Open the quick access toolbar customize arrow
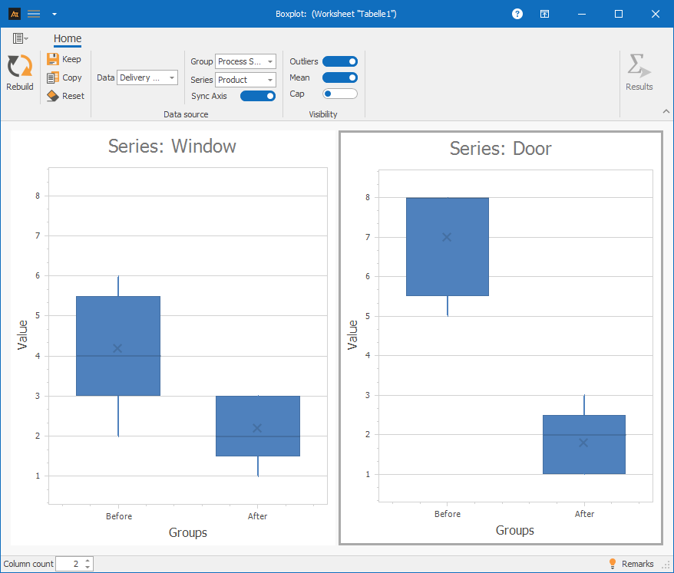Viewport: 674px width, 573px height. [54, 14]
